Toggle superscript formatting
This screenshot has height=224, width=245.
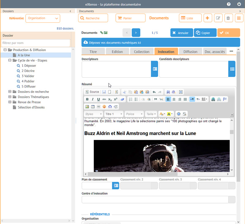[116, 99]
